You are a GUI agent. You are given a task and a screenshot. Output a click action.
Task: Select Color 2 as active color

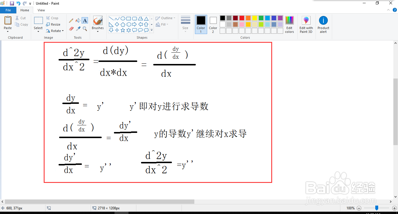click(213, 25)
